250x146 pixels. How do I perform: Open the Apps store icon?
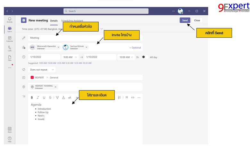(x=10, y=129)
